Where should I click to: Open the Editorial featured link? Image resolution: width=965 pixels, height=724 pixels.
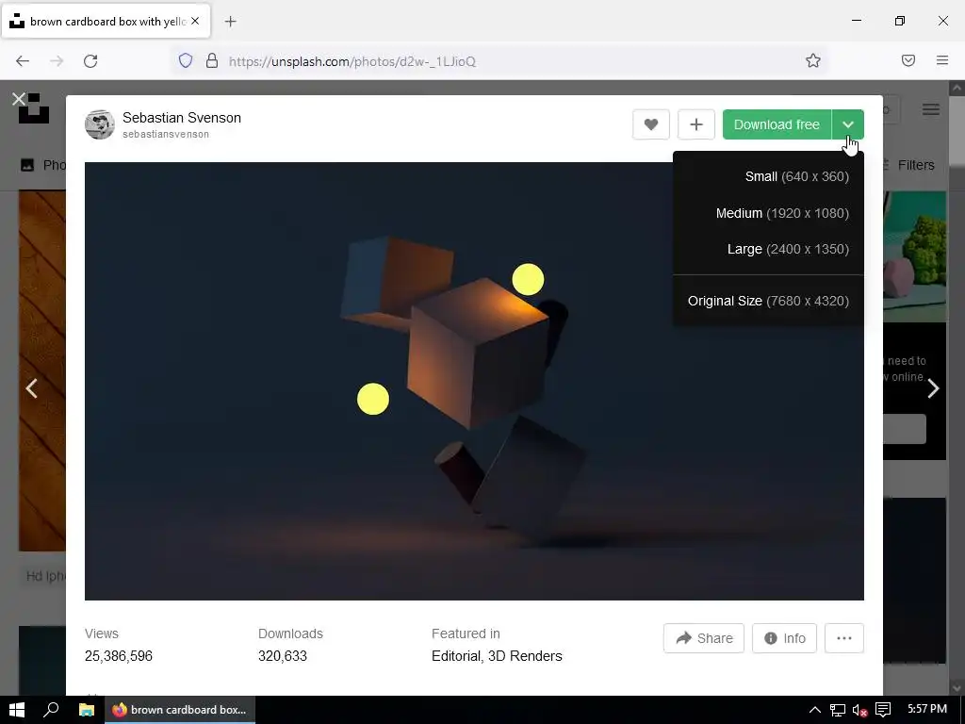455,656
